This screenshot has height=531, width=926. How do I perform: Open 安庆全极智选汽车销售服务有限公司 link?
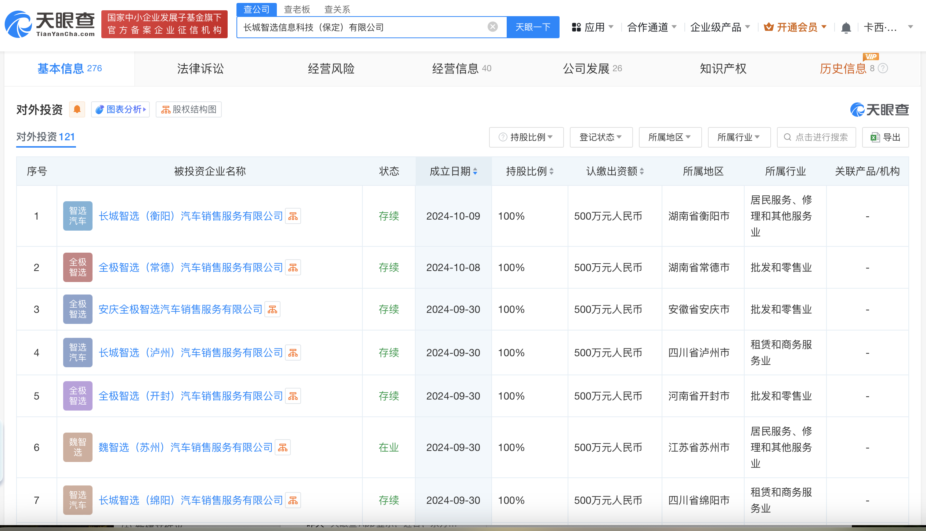[x=180, y=309]
